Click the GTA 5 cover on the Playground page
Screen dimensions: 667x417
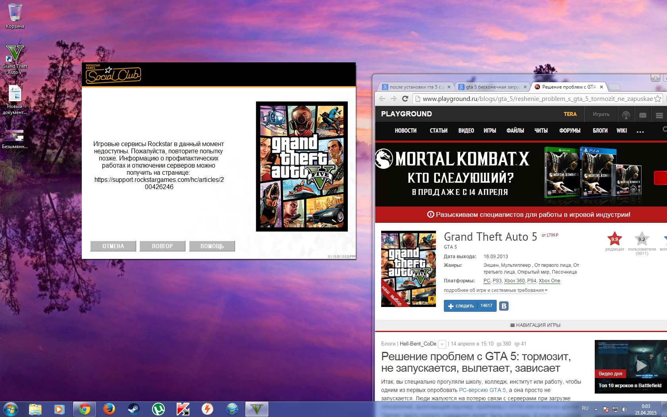(x=409, y=269)
